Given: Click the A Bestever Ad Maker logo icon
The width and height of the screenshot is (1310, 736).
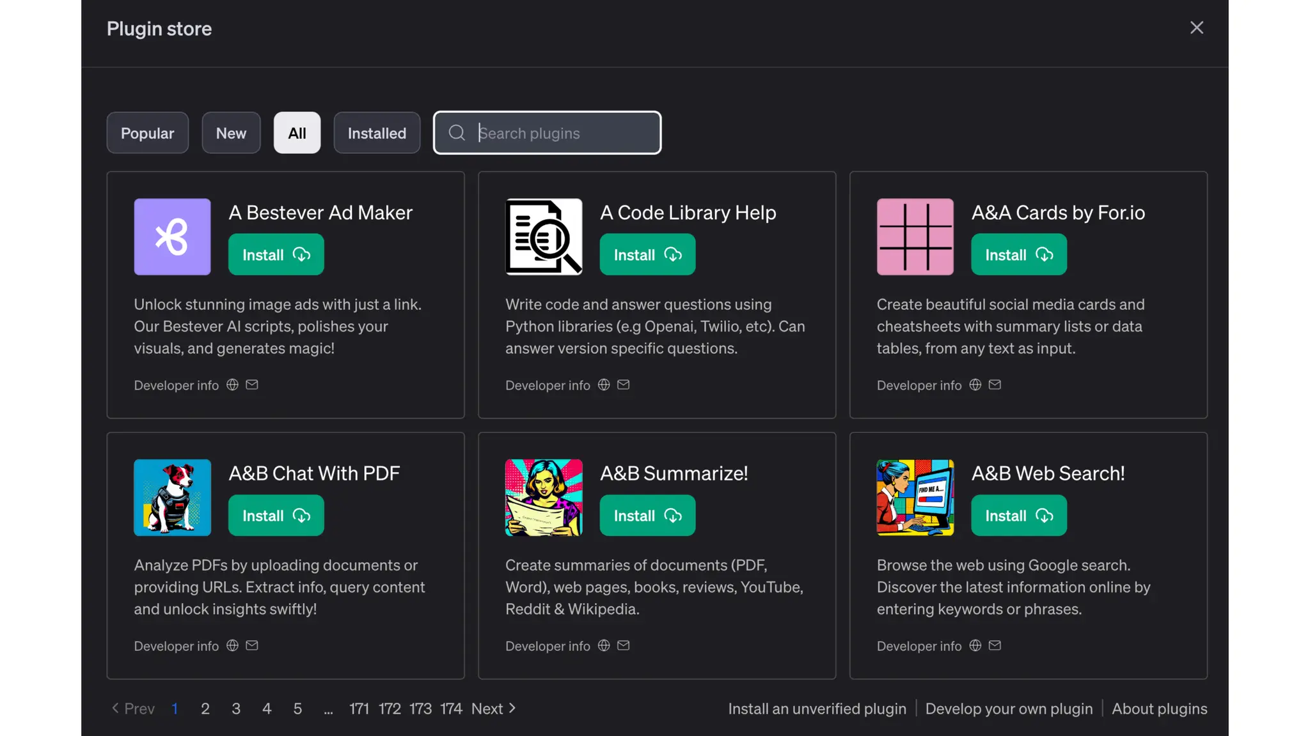Looking at the screenshot, I should (172, 236).
